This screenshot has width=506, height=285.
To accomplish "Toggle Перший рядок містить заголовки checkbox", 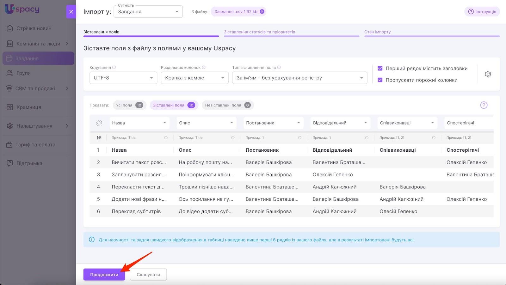I will click(380, 68).
